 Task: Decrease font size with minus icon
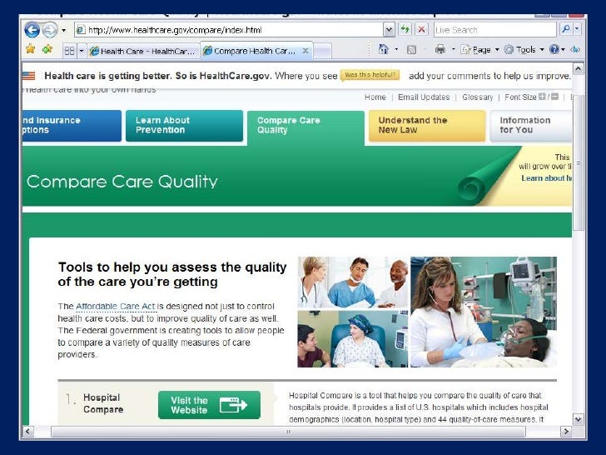pos(555,97)
